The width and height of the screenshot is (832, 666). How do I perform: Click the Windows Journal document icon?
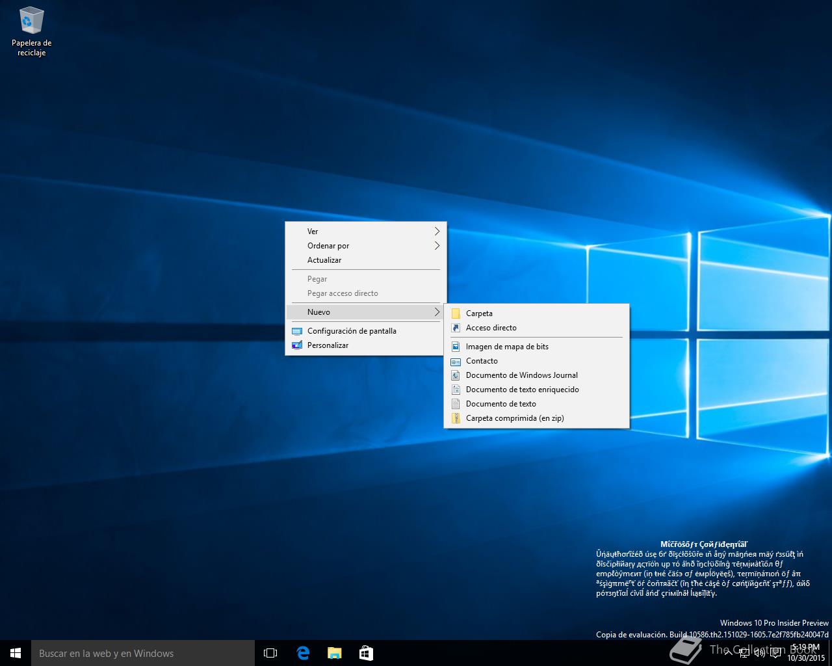click(456, 375)
